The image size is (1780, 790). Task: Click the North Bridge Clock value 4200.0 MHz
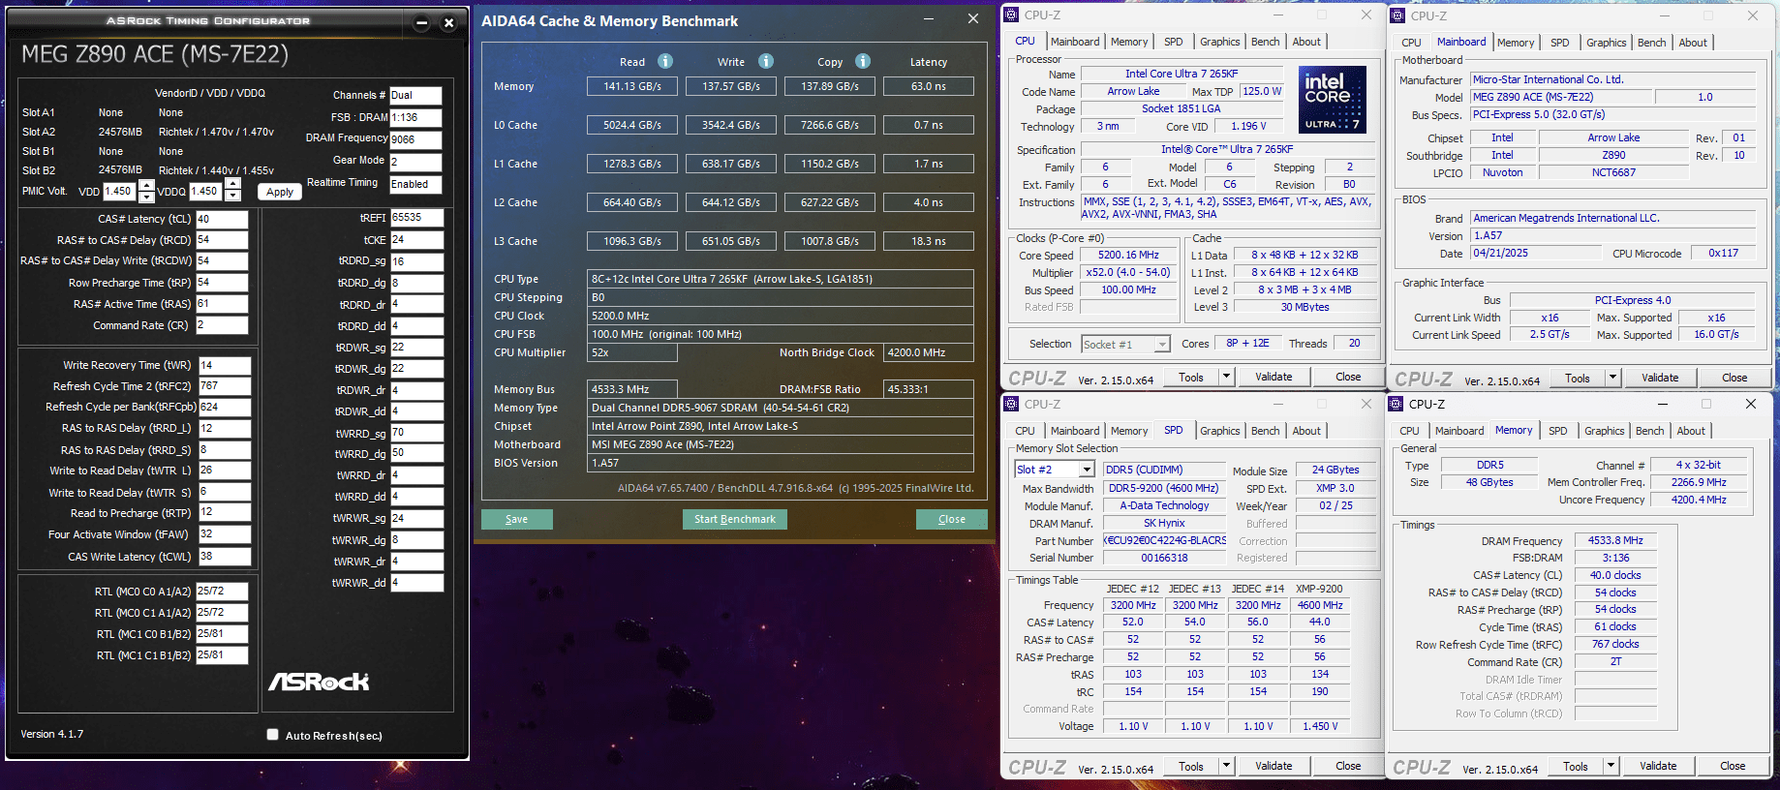(929, 352)
